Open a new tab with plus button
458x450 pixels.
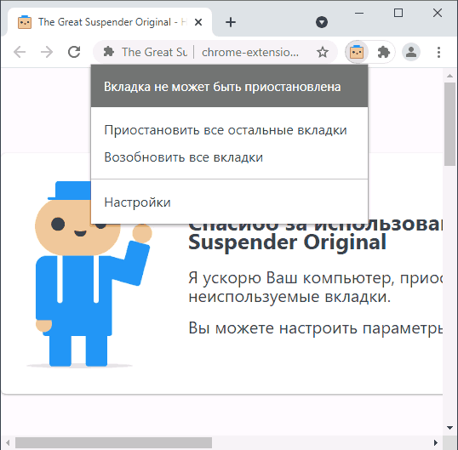[231, 22]
